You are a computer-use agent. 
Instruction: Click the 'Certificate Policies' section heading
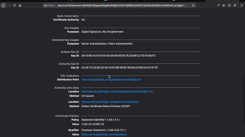[x=67, y=116]
